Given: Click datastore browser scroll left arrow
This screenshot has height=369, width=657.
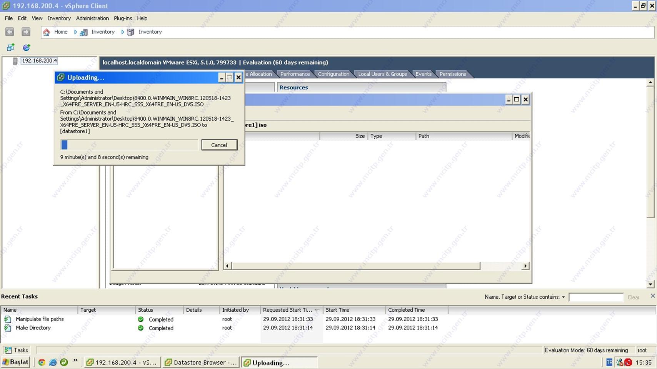Looking at the screenshot, I should 227,266.
